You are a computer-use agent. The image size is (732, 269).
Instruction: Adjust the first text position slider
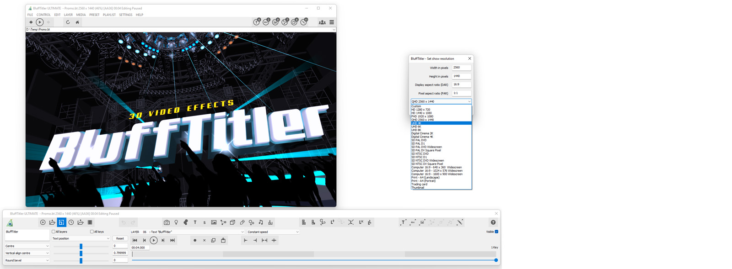pyautogui.click(x=81, y=246)
